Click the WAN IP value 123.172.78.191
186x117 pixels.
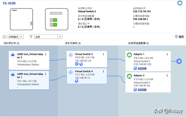[x=142, y=12]
